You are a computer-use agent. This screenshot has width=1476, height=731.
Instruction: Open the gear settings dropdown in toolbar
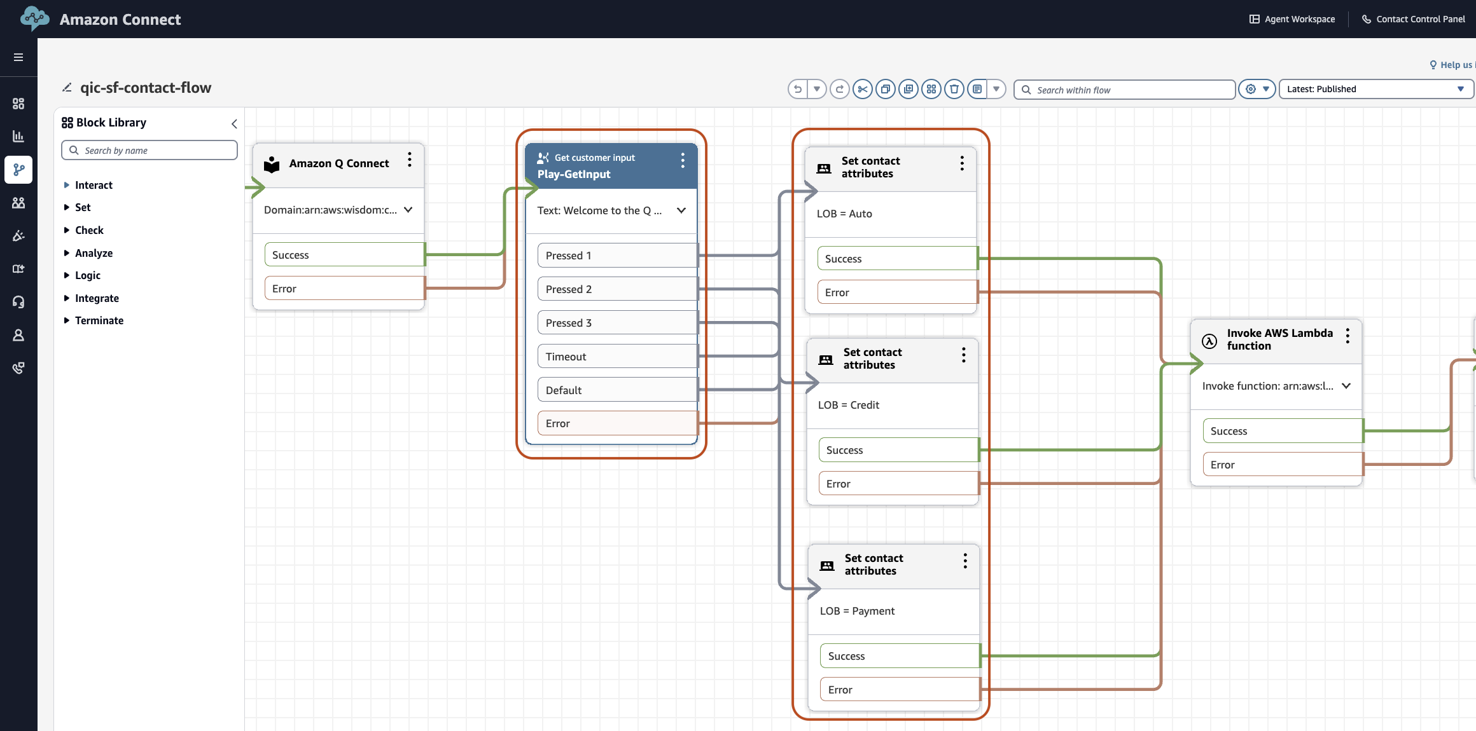(1257, 90)
